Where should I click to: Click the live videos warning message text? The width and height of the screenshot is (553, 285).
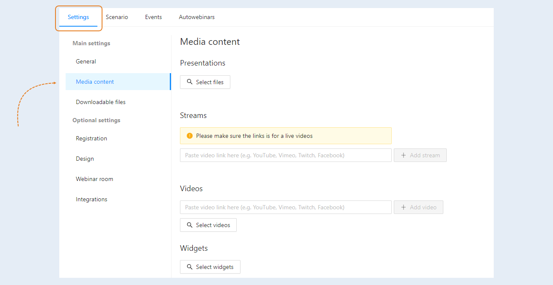pyautogui.click(x=254, y=136)
